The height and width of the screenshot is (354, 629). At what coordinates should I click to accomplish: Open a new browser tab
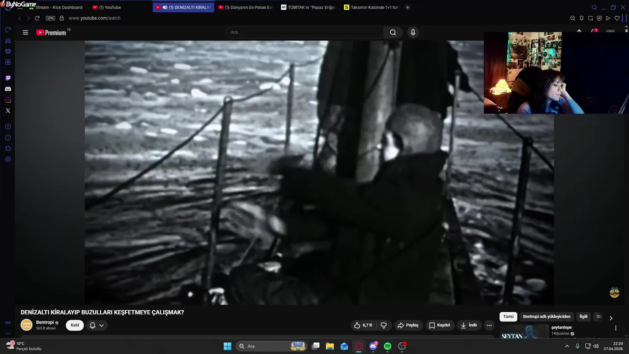407,7
